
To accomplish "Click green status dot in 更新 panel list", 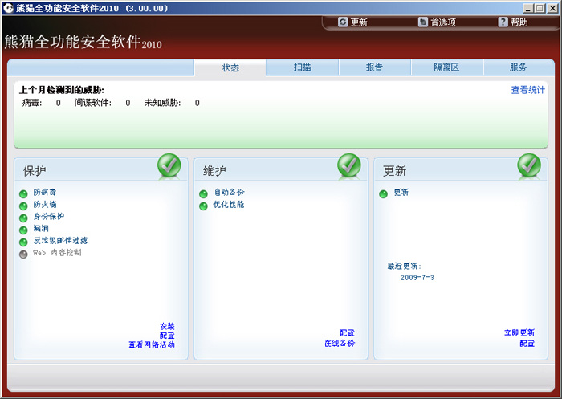I will coord(383,194).
